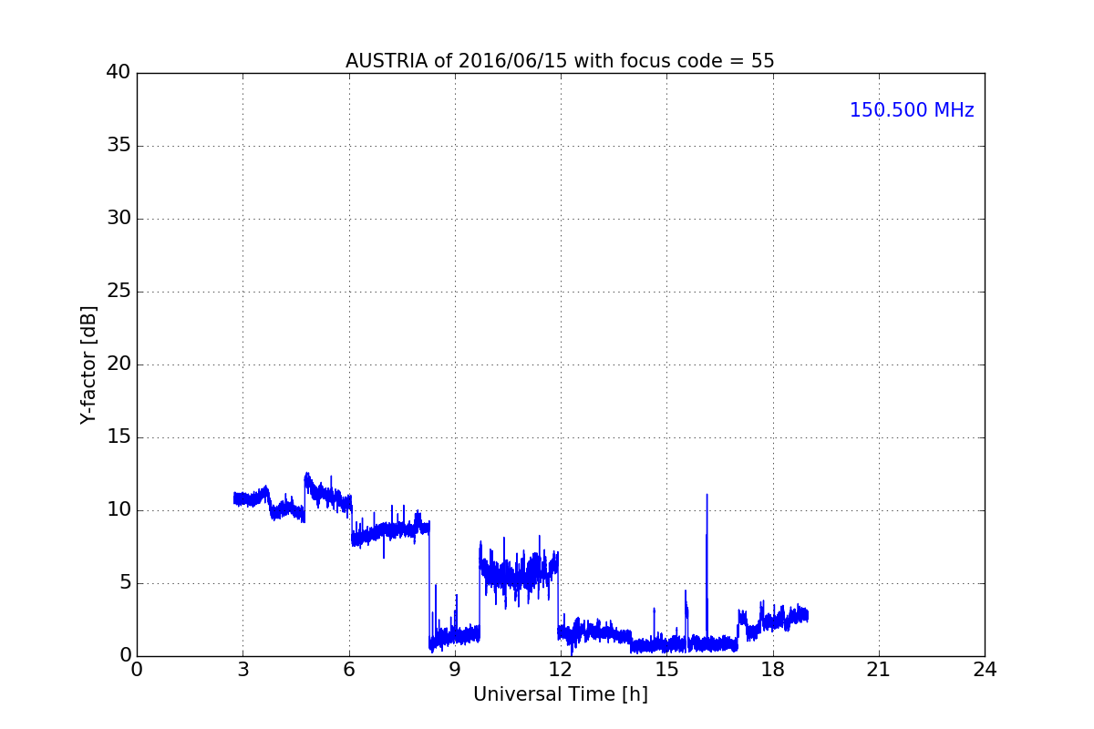1094x729 pixels.
Task: Click the plot title 'AUSTRIA of 2016/06/15 with focus code = 55'
Action: pyautogui.click(x=560, y=61)
